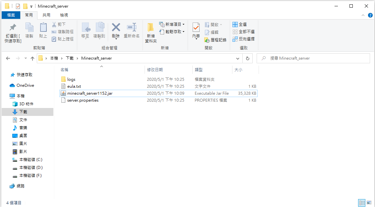The height and width of the screenshot is (207, 375).
Task: Refresh the folder view
Action: (248, 58)
